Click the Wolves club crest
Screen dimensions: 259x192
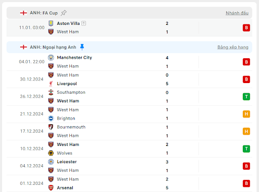tap(51, 153)
